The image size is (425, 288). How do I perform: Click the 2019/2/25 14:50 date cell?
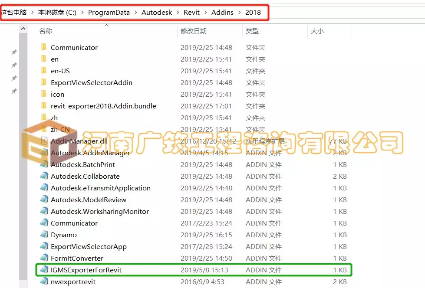pyautogui.click(x=206, y=258)
